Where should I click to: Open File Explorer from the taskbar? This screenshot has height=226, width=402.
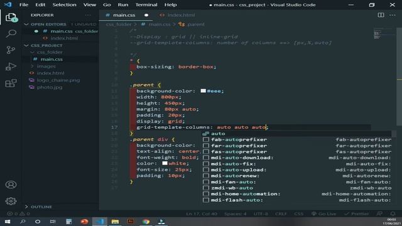point(115,222)
